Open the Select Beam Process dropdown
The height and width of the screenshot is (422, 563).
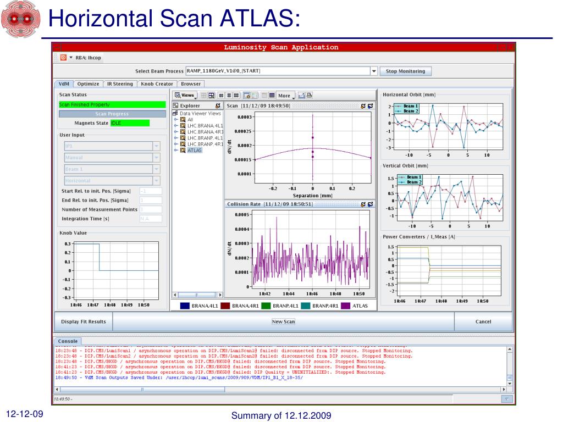374,71
